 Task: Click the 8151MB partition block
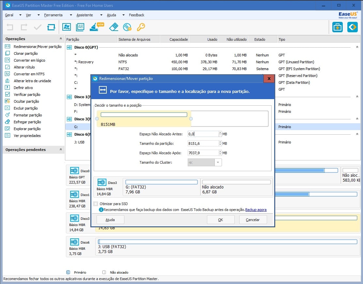pos(144,119)
